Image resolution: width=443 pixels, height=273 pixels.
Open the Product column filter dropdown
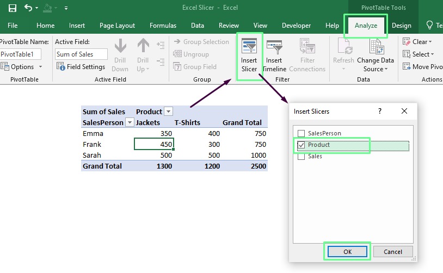pyautogui.click(x=168, y=111)
